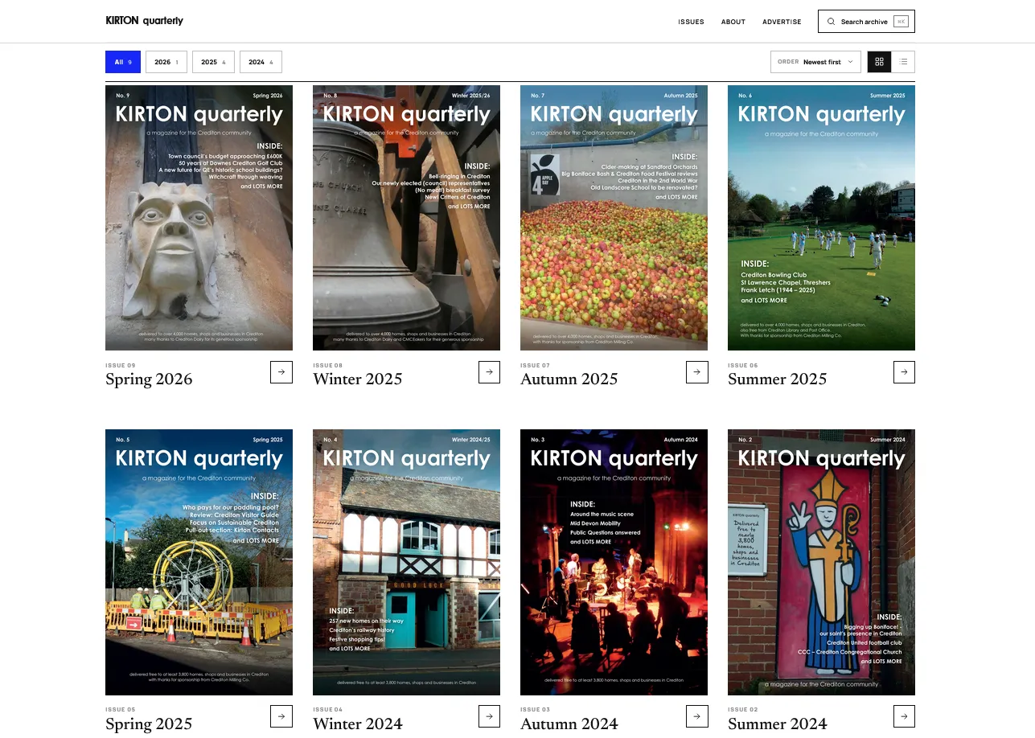Click the 'ISSUE 04' label

328,709
